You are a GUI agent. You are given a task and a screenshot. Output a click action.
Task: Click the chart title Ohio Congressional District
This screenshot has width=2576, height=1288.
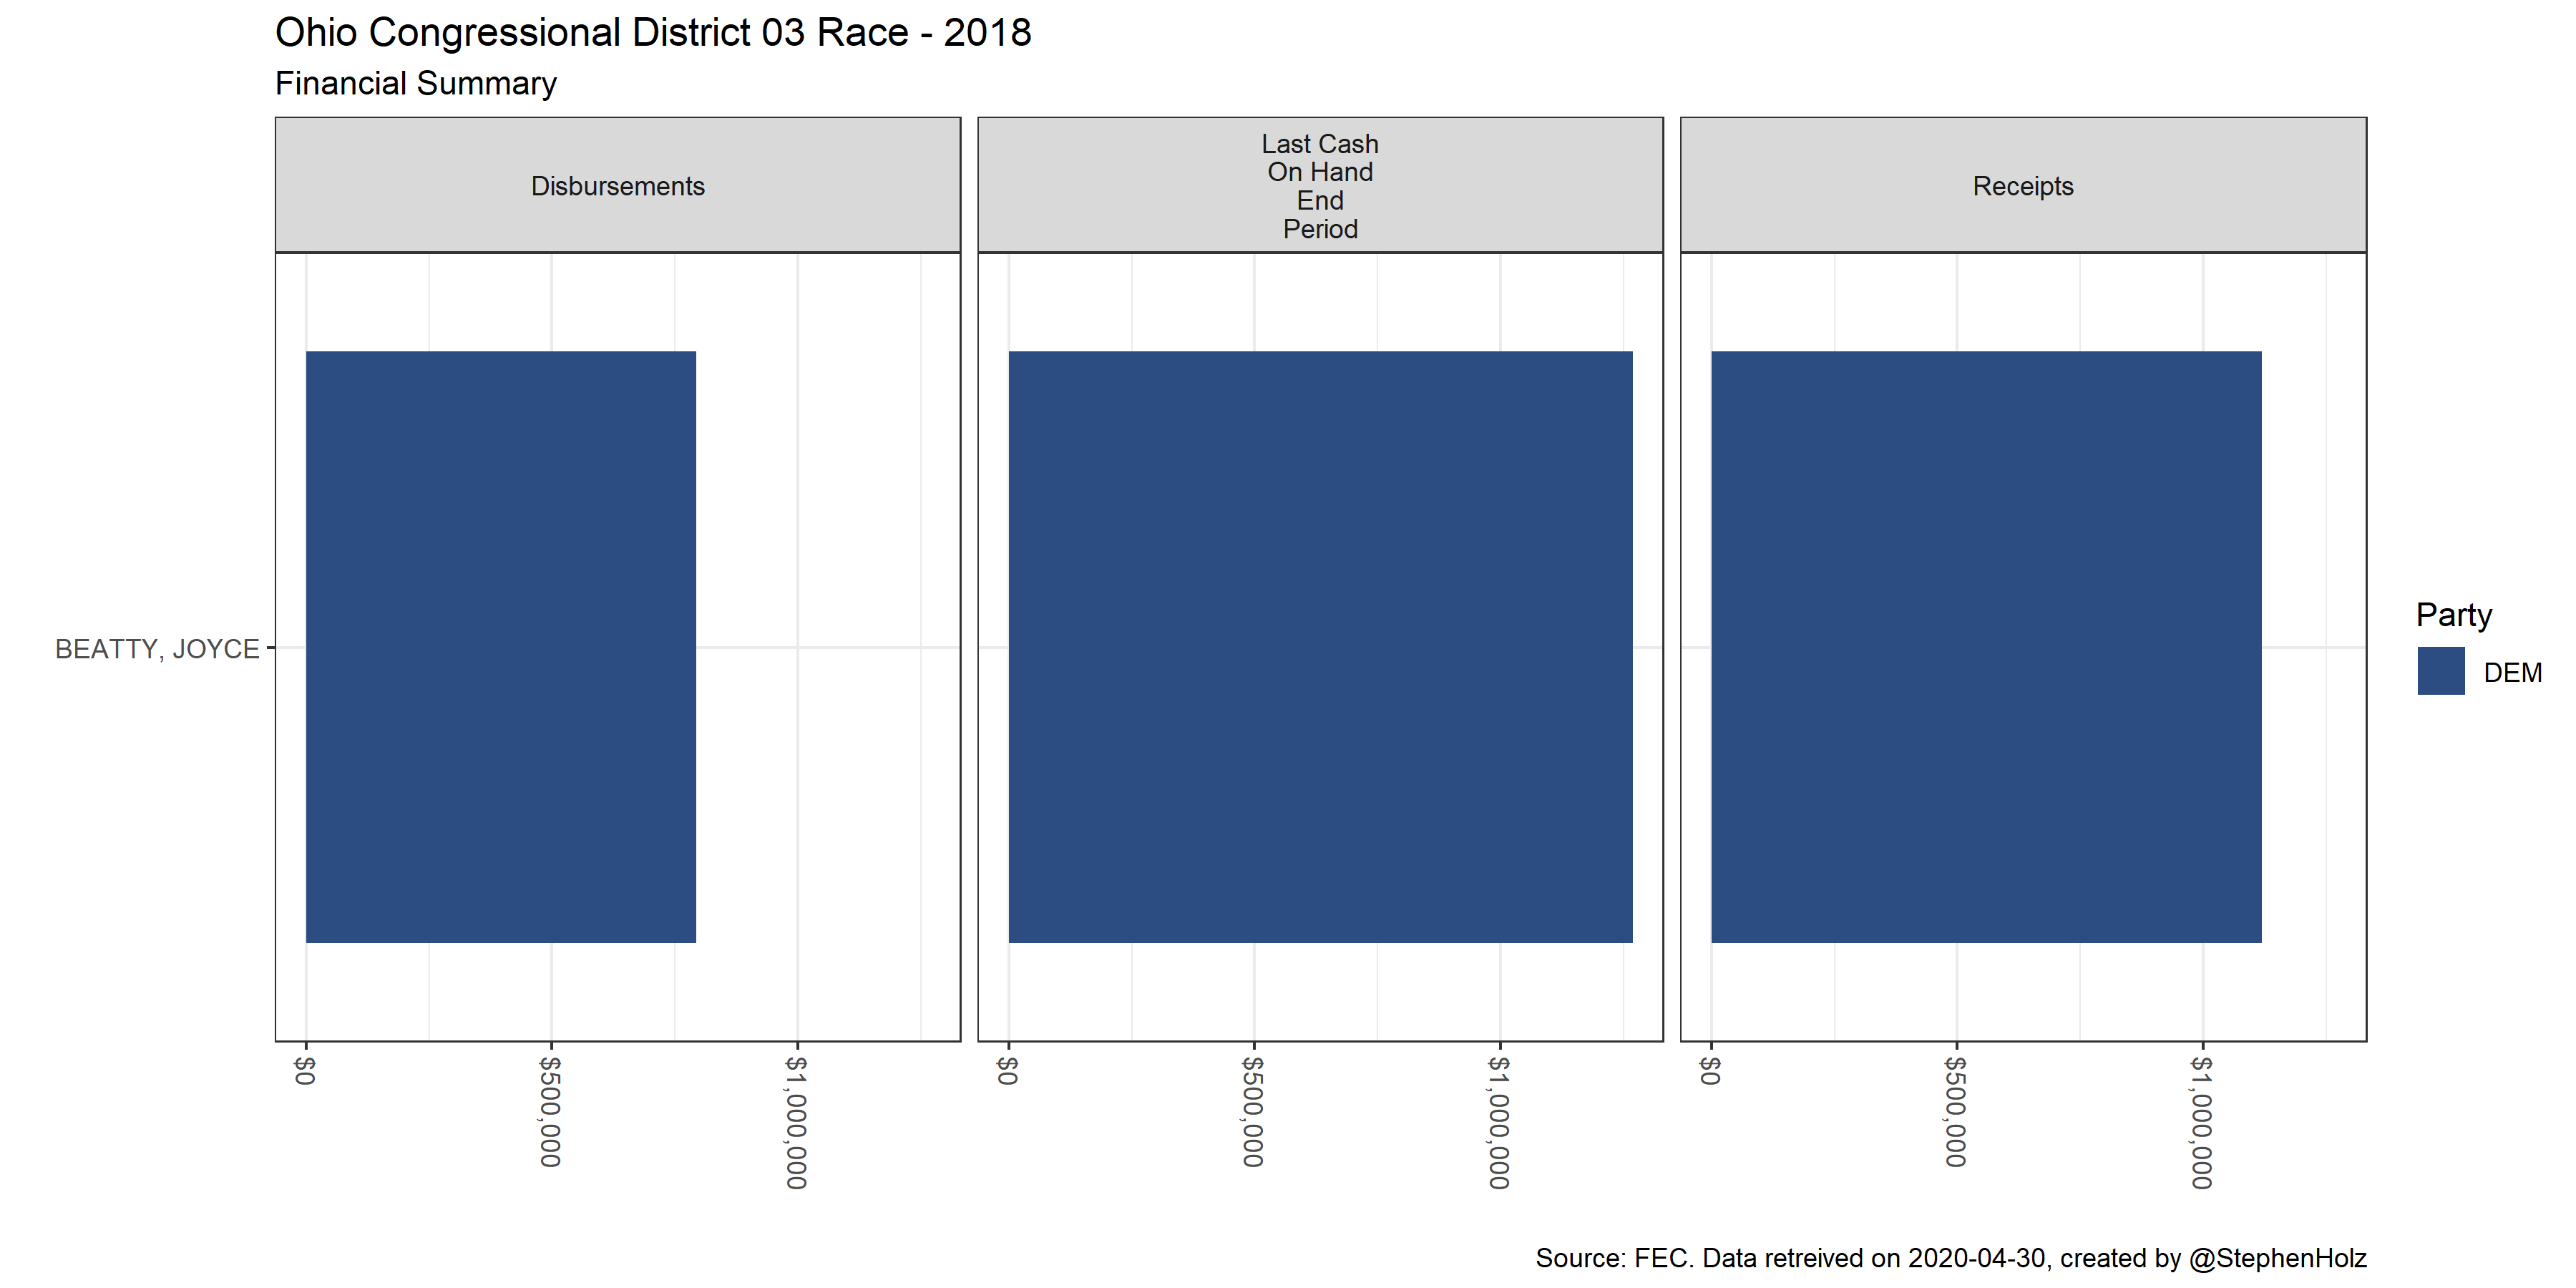(652, 33)
